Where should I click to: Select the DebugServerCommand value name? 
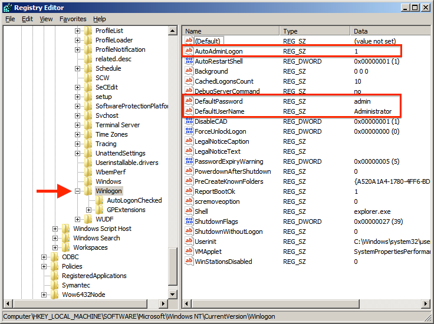point(227,91)
